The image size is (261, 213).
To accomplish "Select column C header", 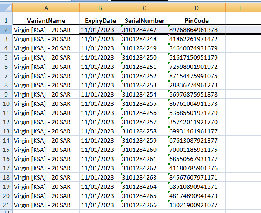I will (x=144, y=8).
